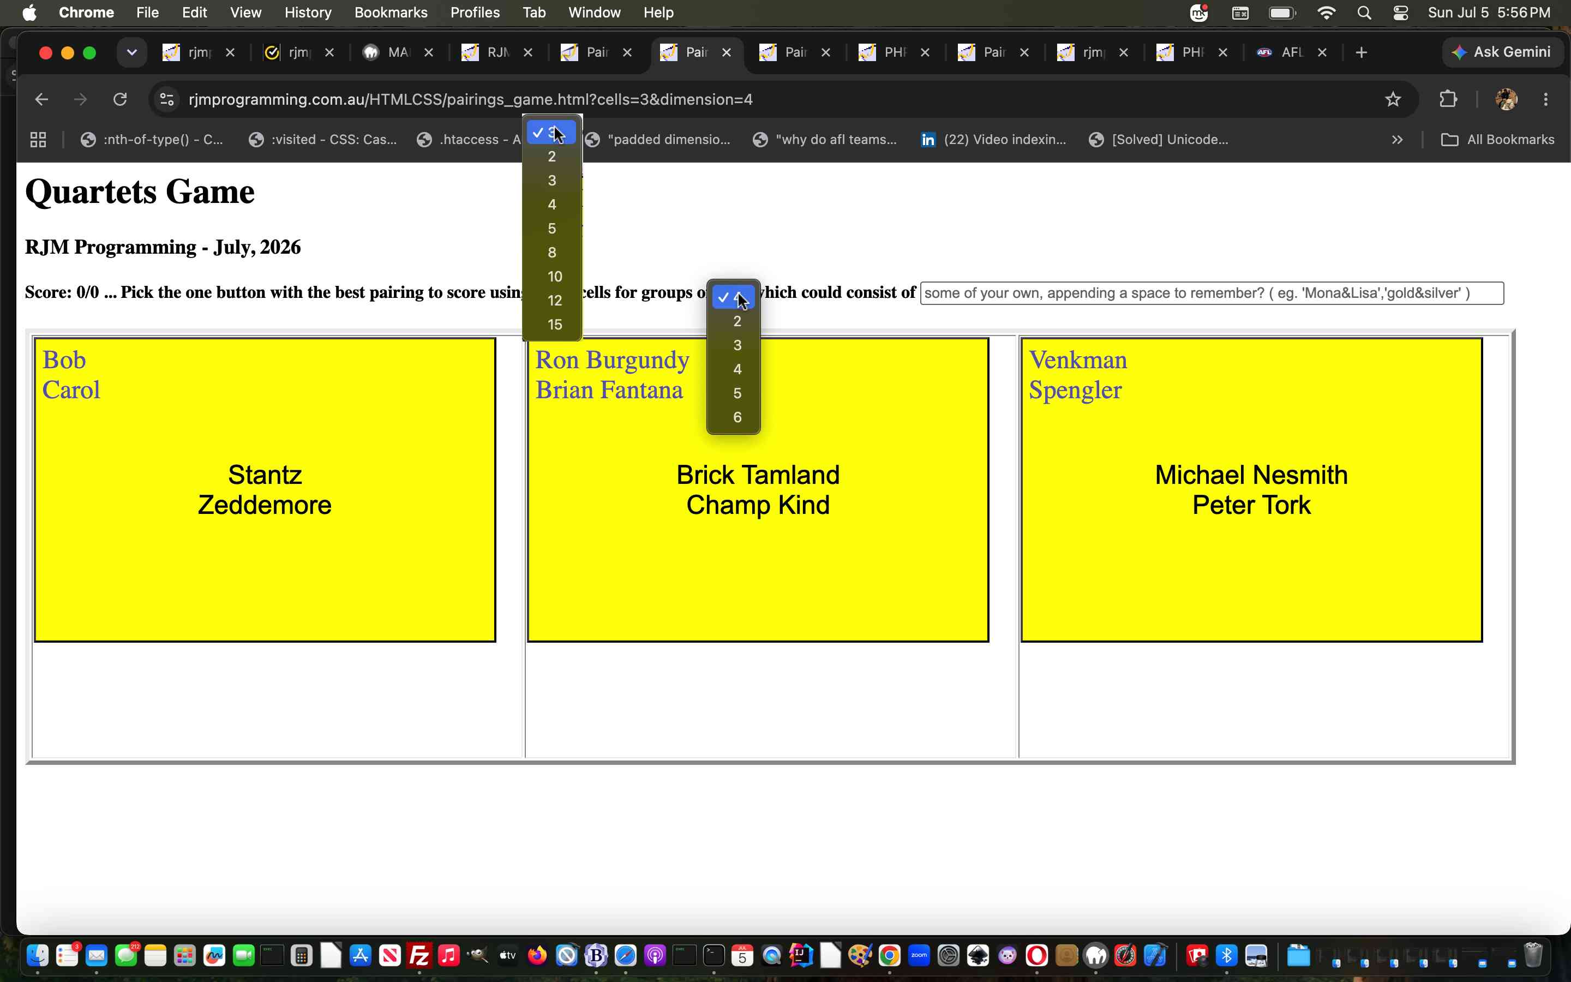
Task: Open Firefox from the Dock
Action: (537, 955)
